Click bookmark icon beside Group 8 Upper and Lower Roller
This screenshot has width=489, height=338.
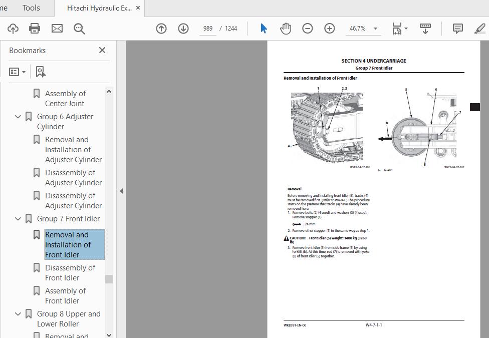(x=29, y=314)
